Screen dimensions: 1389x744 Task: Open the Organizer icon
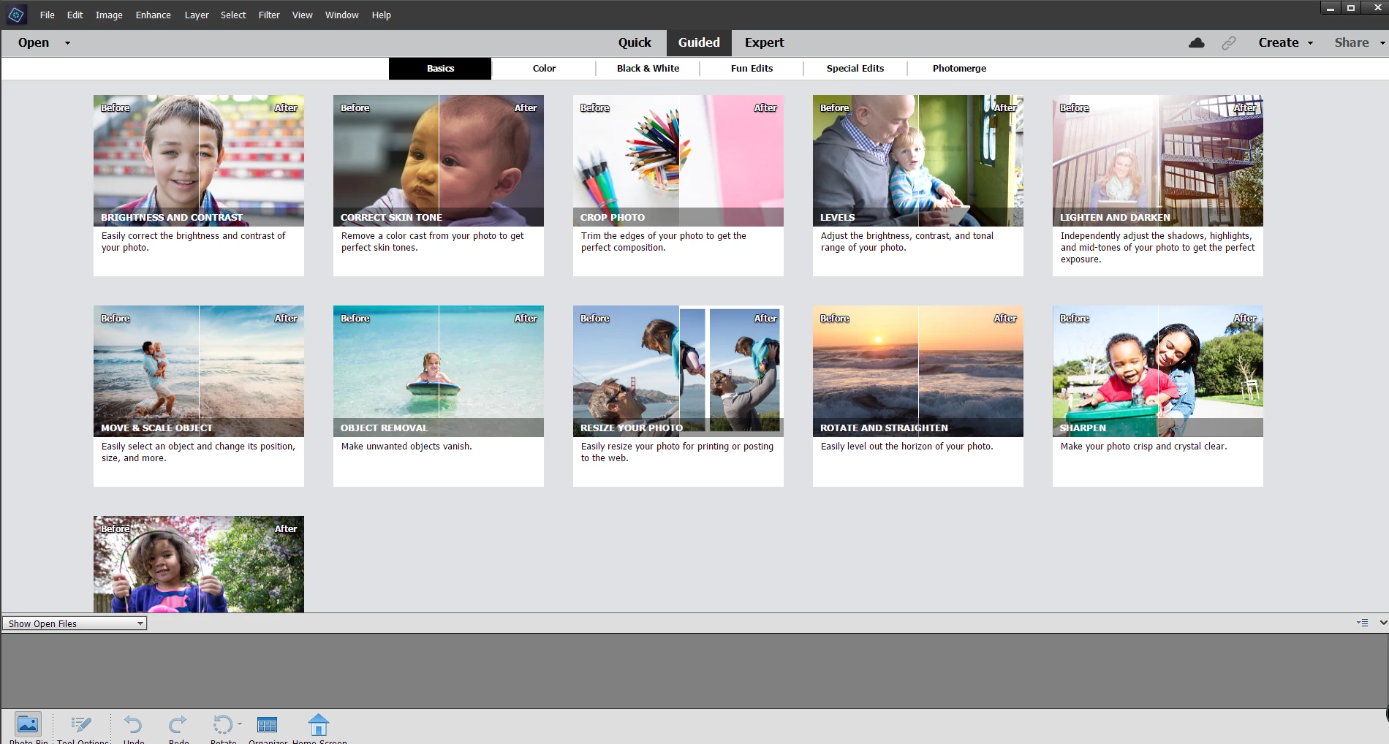pos(268,724)
